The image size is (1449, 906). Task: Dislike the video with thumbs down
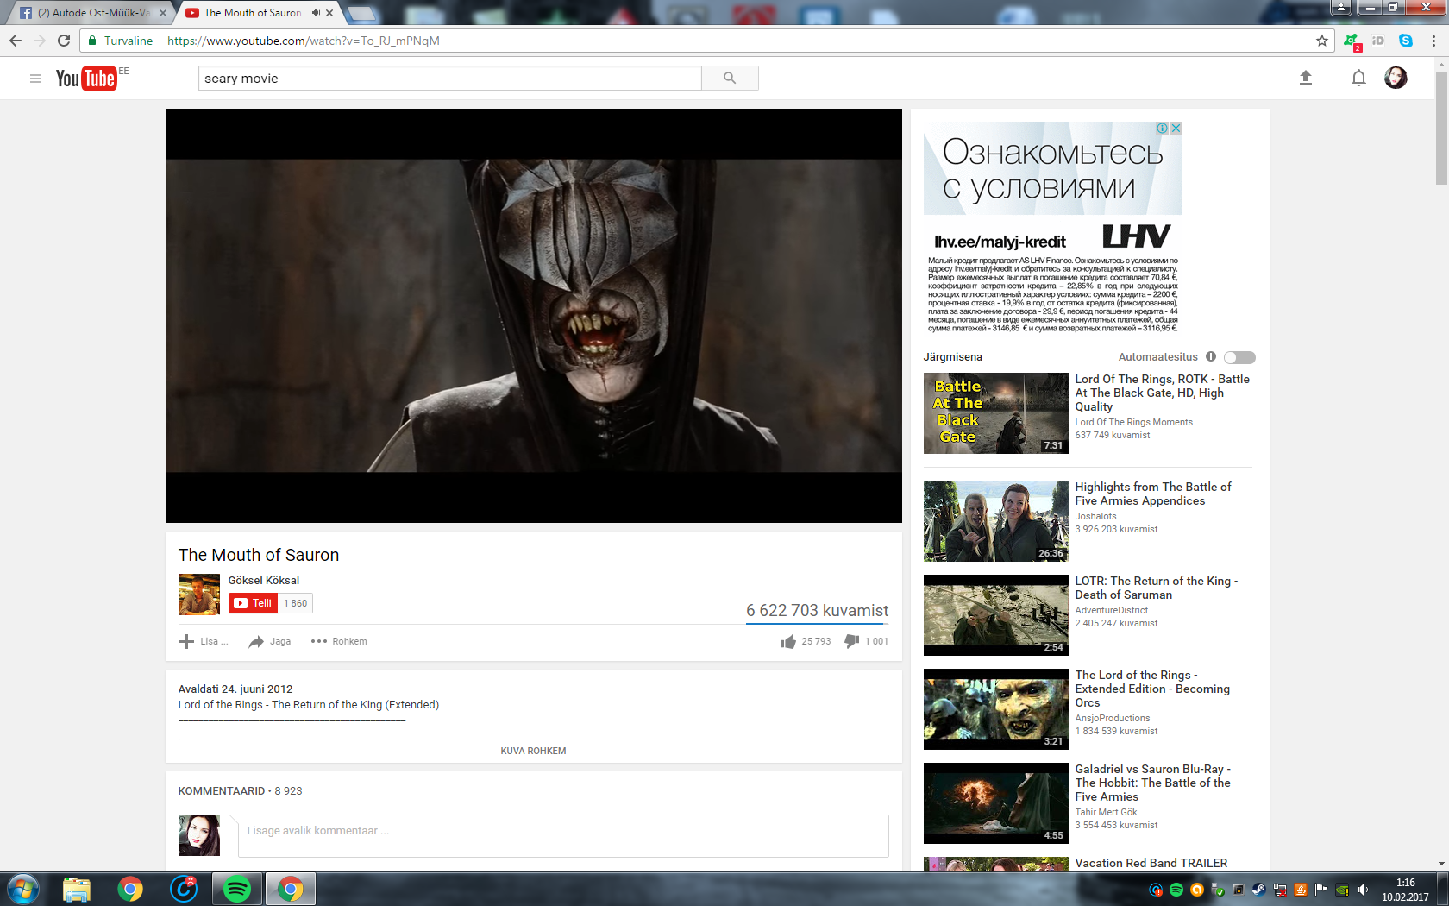[851, 641]
